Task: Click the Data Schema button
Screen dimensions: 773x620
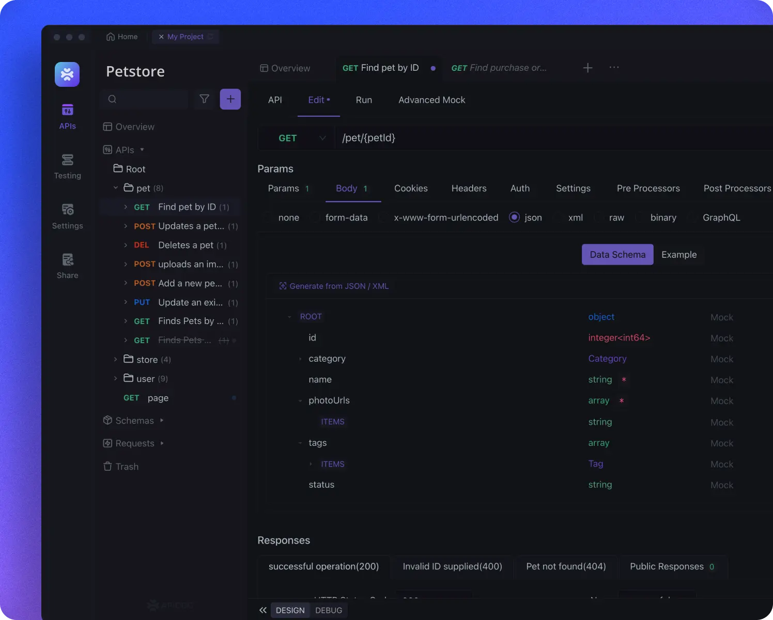Action: coord(617,254)
